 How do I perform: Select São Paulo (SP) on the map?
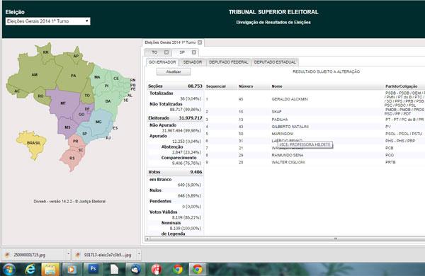point(84,134)
